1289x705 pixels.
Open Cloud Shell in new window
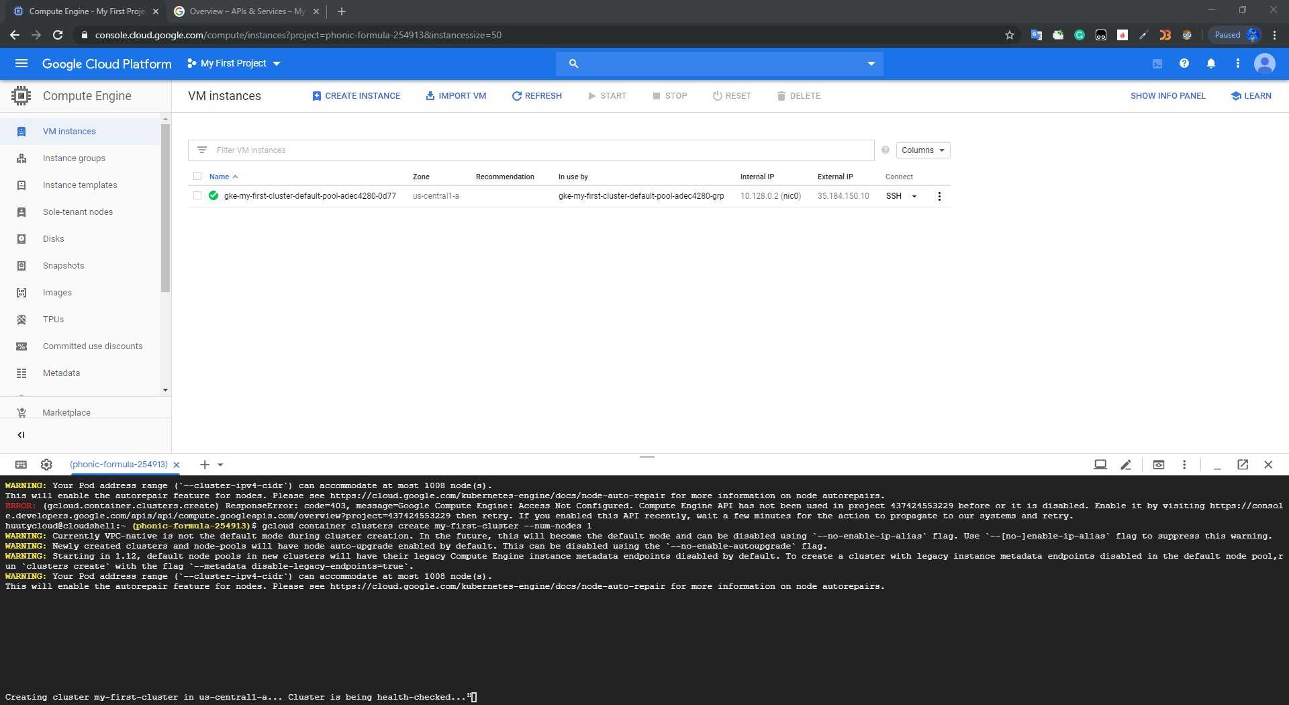point(1242,465)
